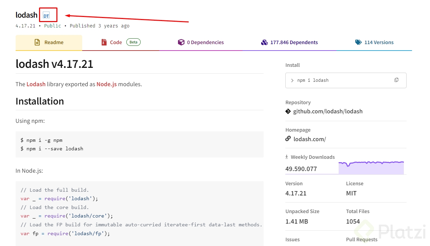Click the Weekly Downloads arrow icon
Screen dimensions: 430x246
tap(287, 157)
